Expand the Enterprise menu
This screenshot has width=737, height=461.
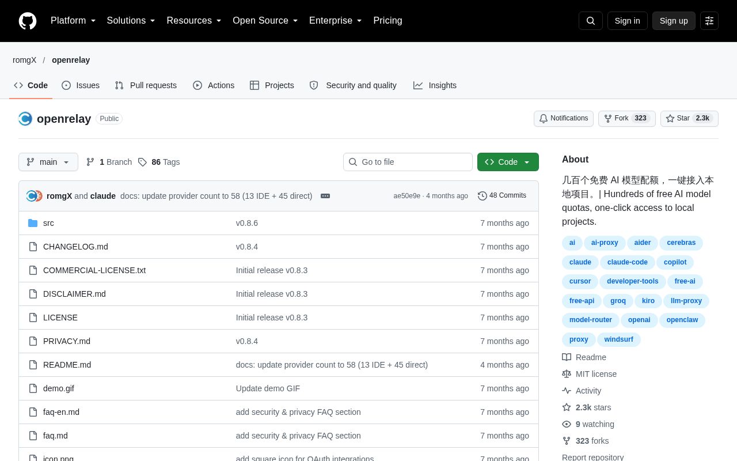[x=336, y=21]
